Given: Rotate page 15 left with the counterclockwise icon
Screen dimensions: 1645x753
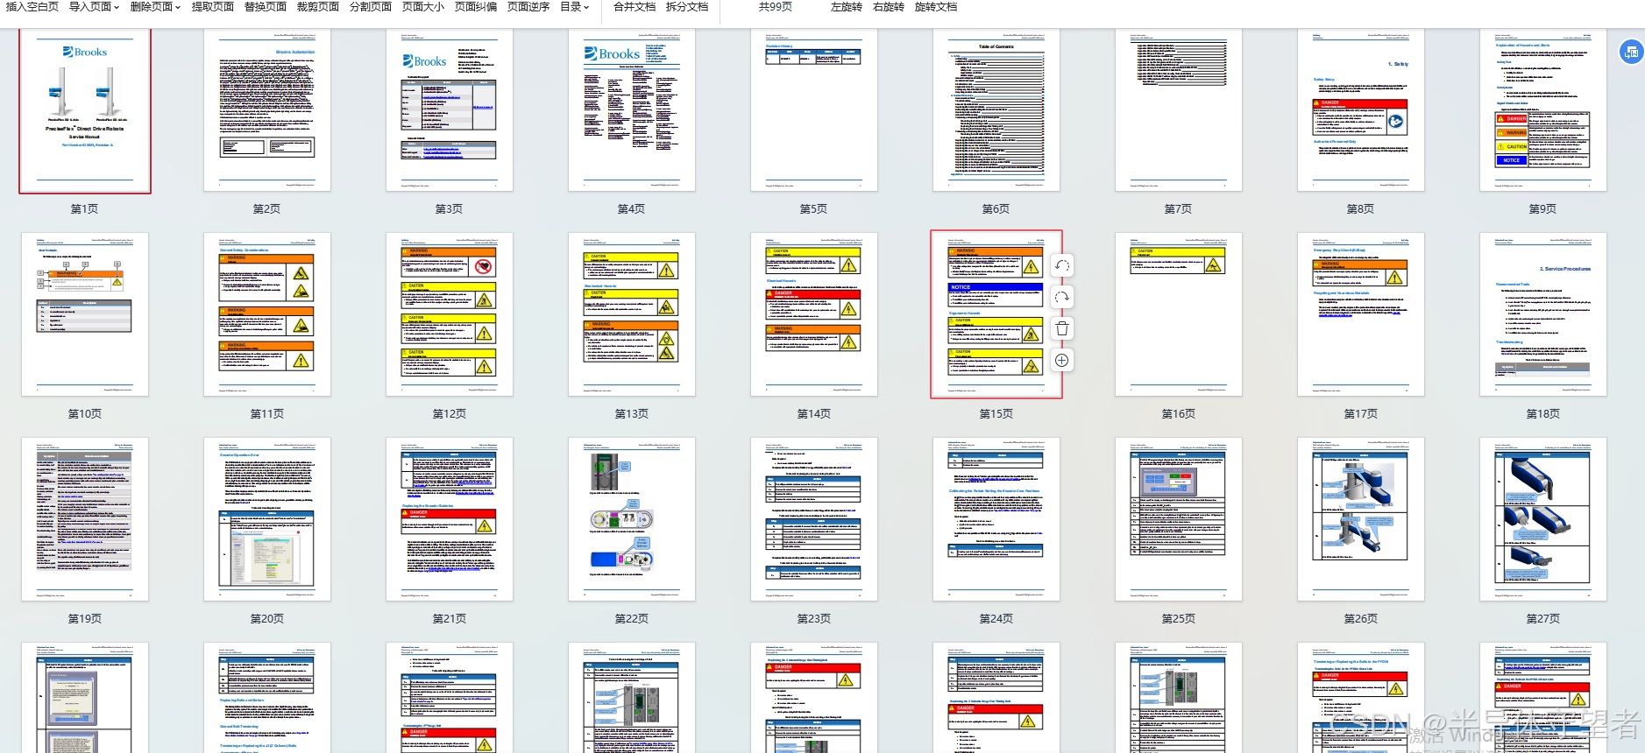Looking at the screenshot, I should tap(1061, 266).
